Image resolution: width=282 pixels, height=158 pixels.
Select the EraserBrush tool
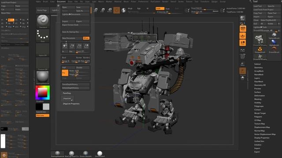tap(274, 50)
